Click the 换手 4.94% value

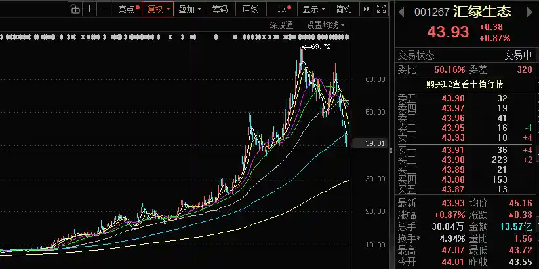tap(452, 238)
